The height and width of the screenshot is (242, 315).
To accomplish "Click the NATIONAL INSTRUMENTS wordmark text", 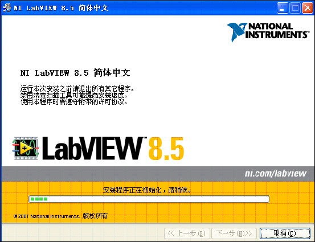I will click(277, 31).
